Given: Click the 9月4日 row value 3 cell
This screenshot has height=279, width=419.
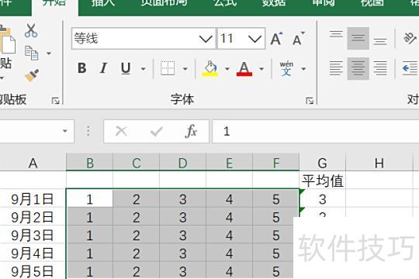Looking at the screenshot, I should (183, 253).
